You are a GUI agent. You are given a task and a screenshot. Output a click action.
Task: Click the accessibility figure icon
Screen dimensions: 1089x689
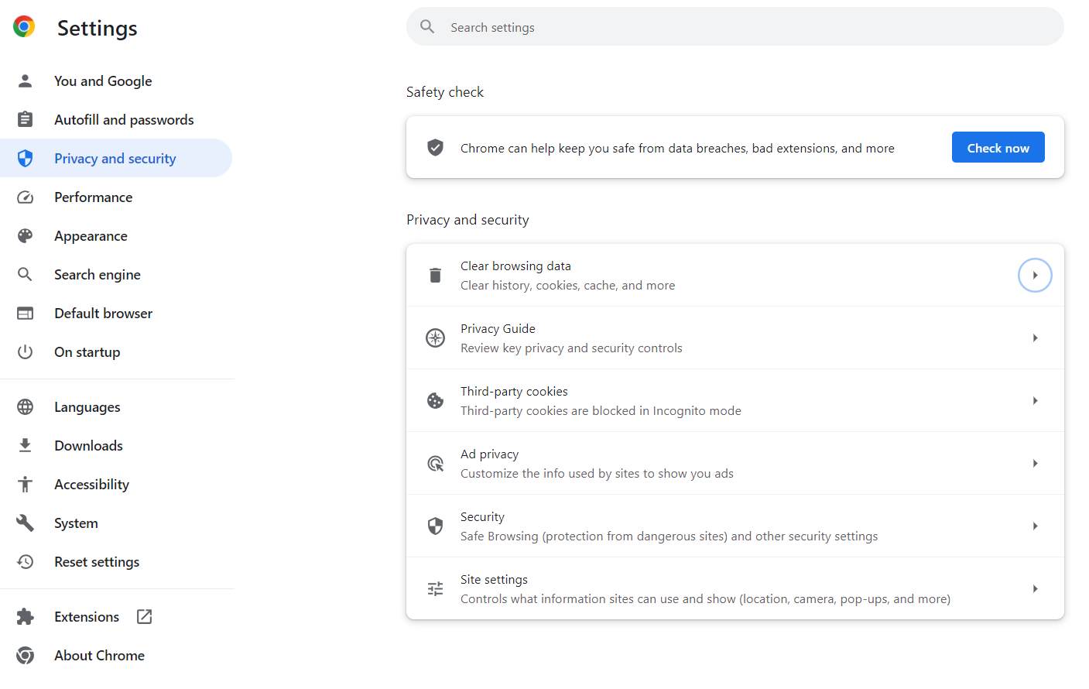pyautogui.click(x=25, y=484)
